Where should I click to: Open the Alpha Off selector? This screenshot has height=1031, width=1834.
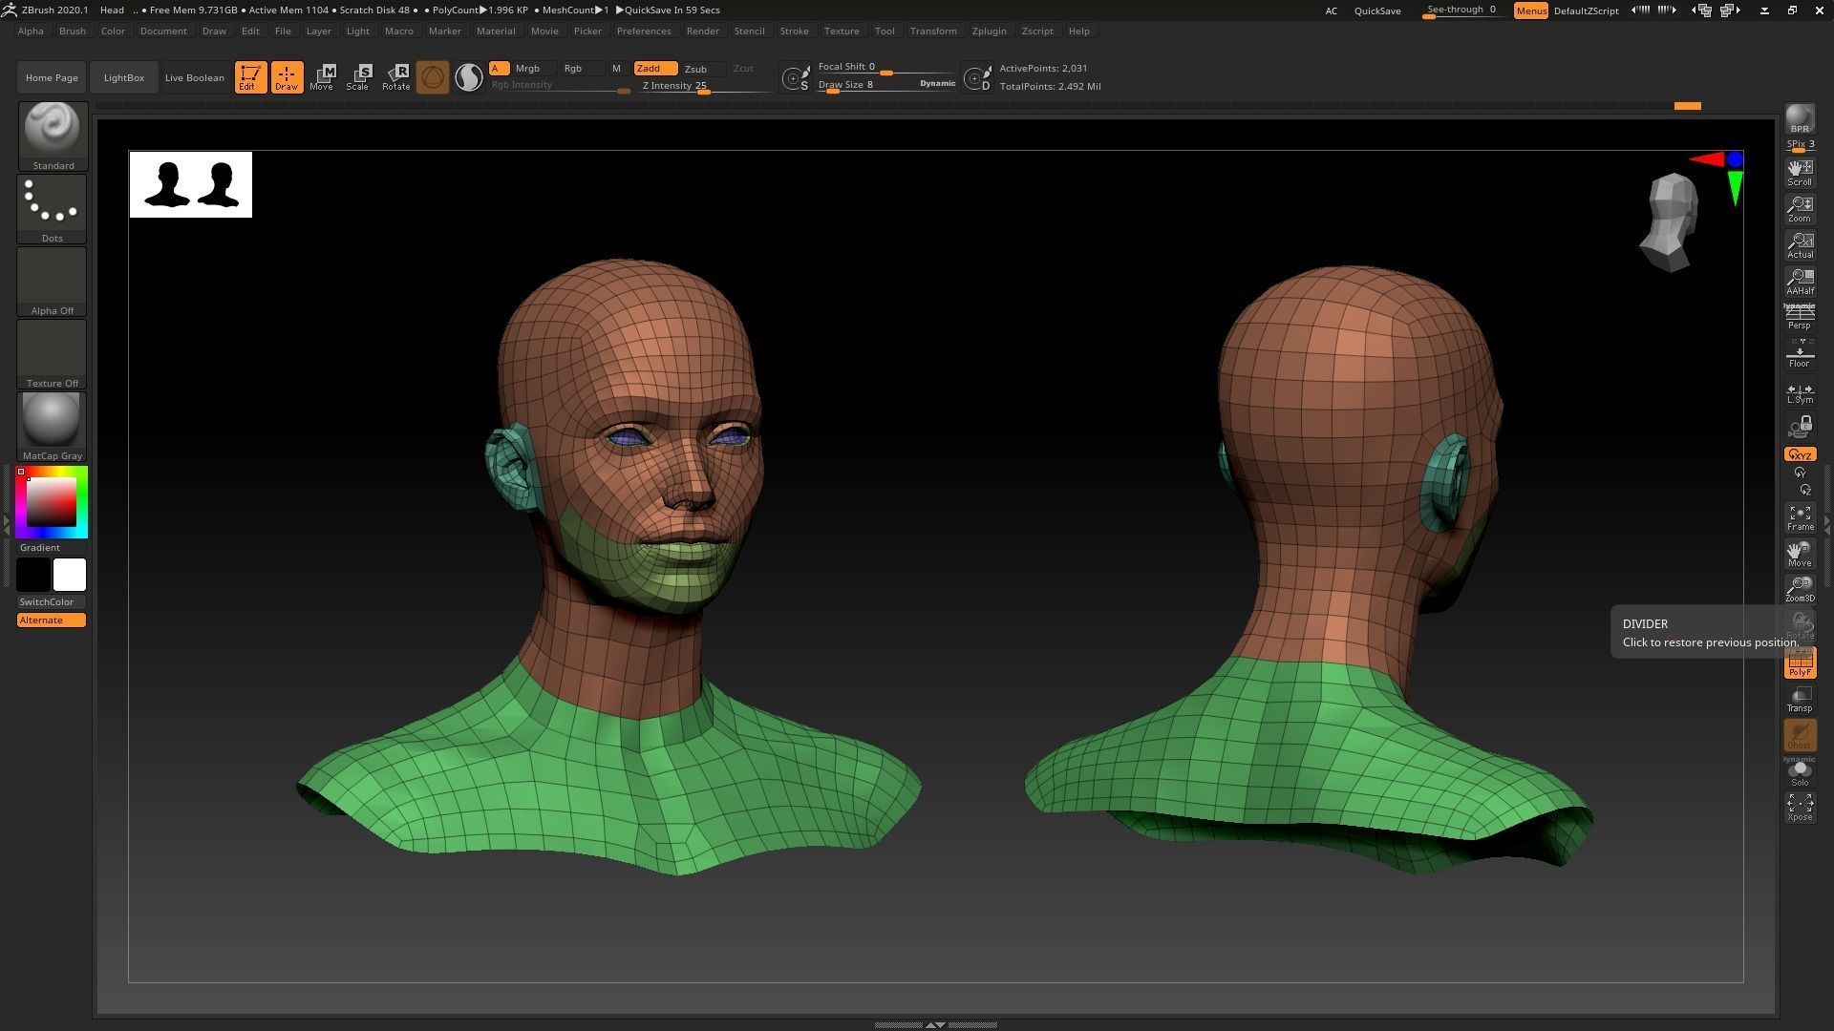(53, 282)
